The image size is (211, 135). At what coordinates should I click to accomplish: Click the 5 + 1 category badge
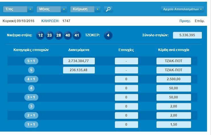[x=31, y=61]
